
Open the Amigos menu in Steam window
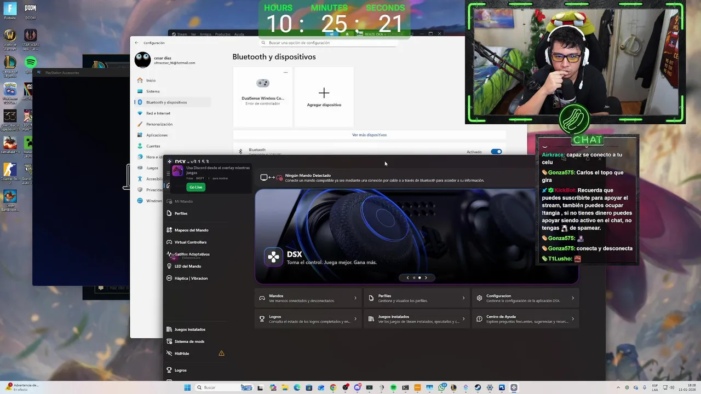point(205,34)
